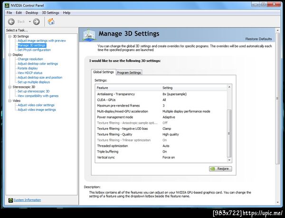Screen dimensions: 285x218
Task: Click the settings list scroll-down arrow
Action: [x=229, y=160]
